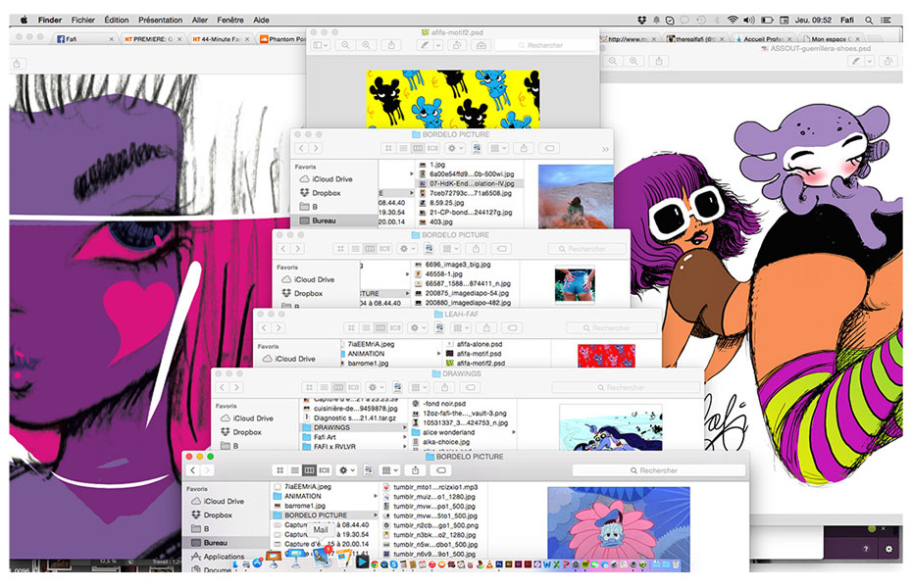Select 7ceb72793c...71a6508.jpg file

click(465, 193)
